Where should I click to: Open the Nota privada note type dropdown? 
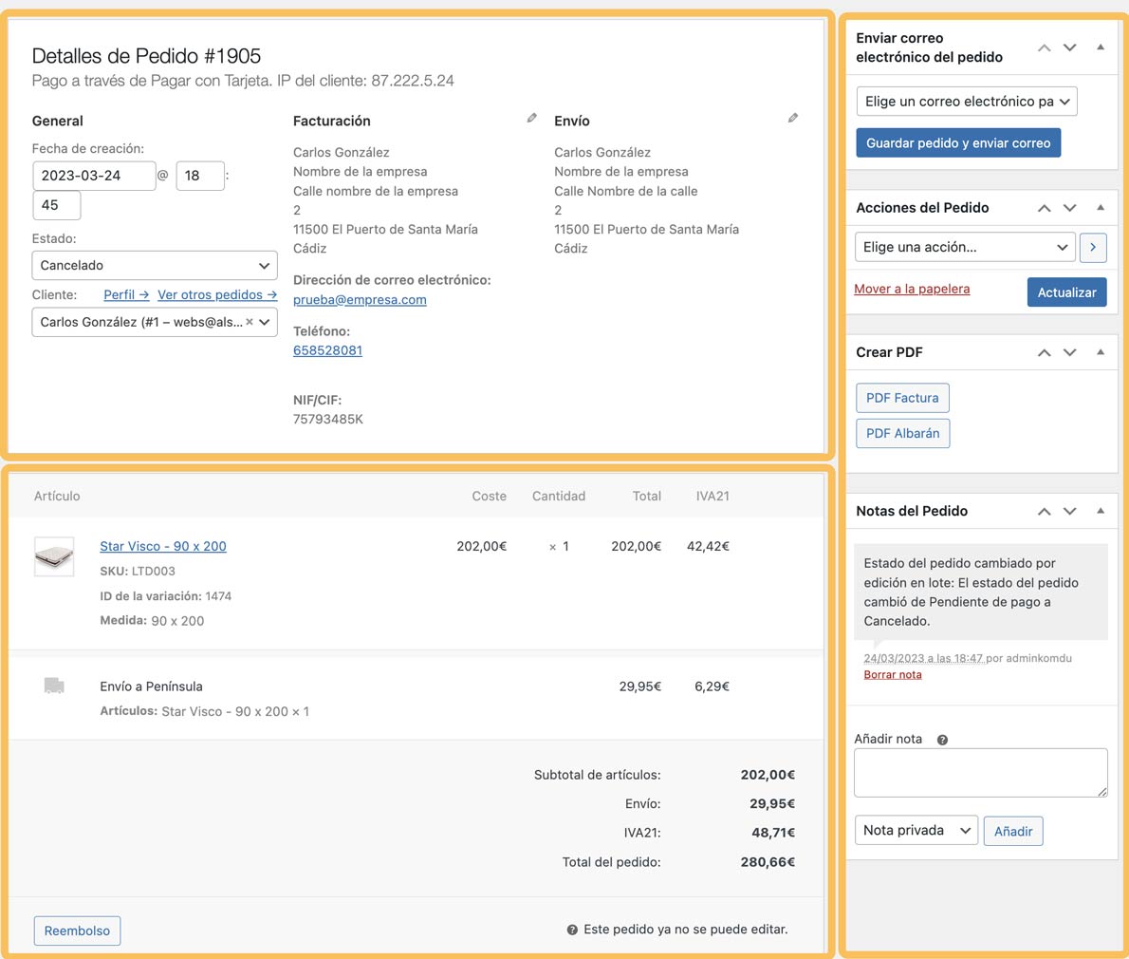(916, 831)
